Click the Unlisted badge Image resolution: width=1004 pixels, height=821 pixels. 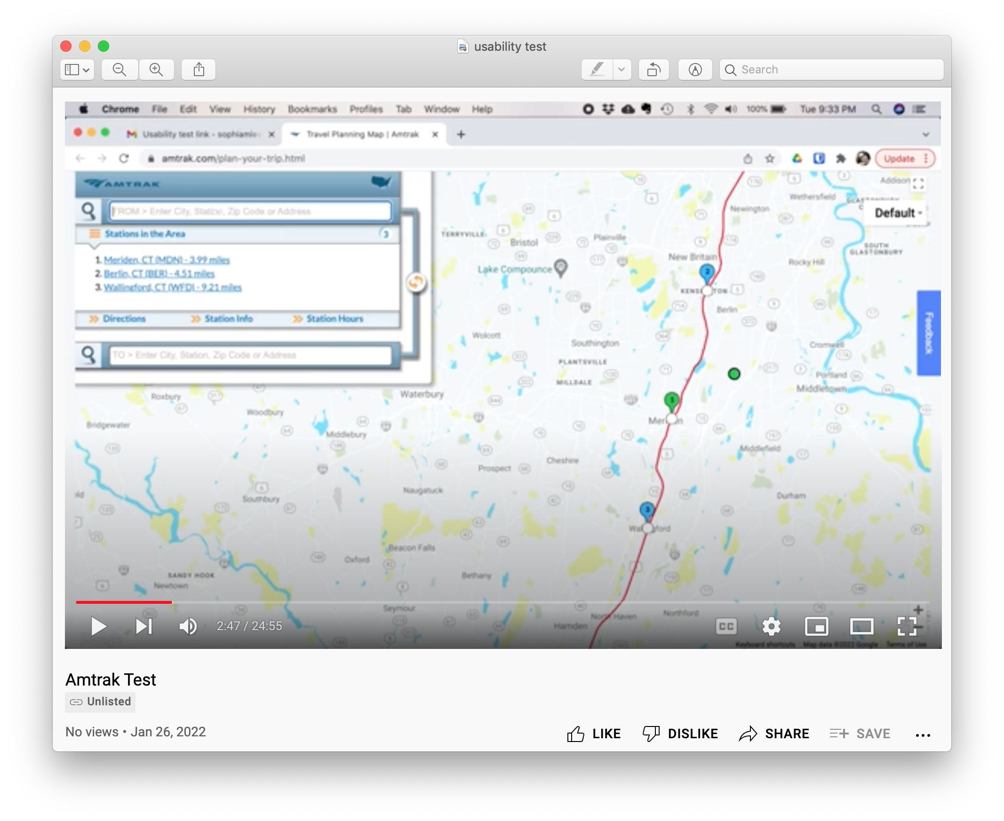point(100,702)
